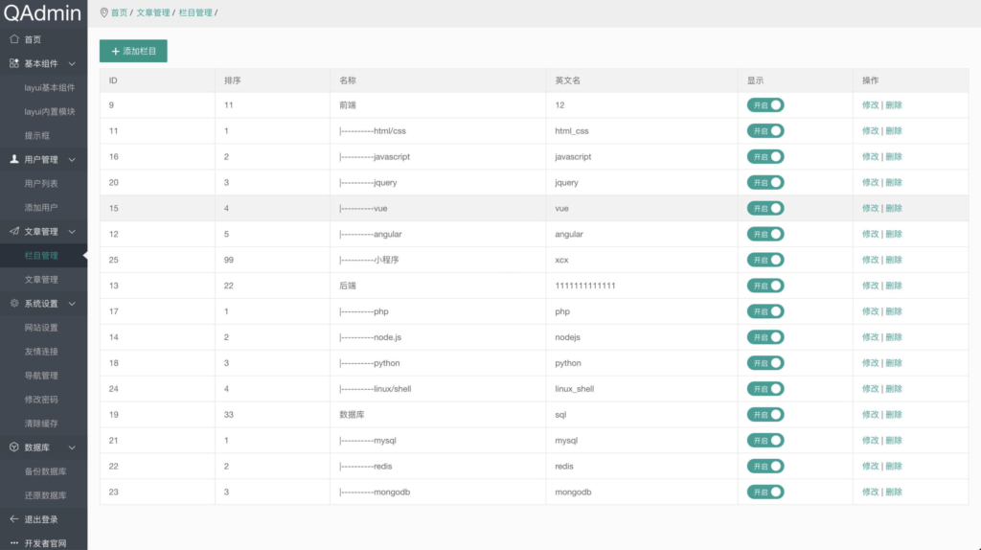Toggle display switch for html/css row
The image size is (981, 550).
pos(765,130)
